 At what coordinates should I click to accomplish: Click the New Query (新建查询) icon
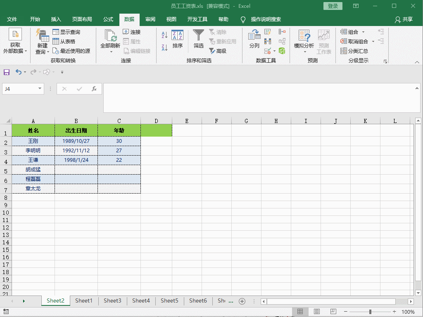coord(43,35)
